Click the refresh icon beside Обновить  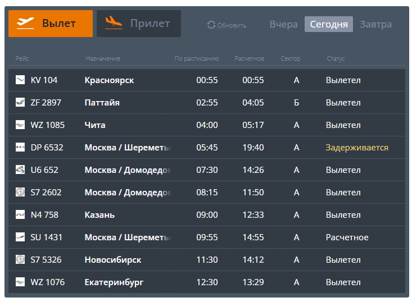[x=211, y=25]
